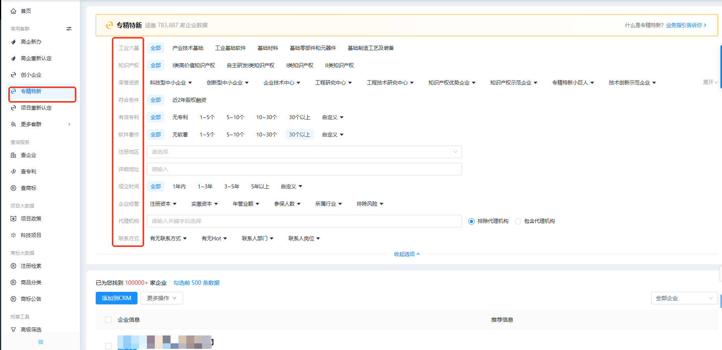722x350 pixels.
Task: Click the sidebar customize sliders icon
Action: 69,29
